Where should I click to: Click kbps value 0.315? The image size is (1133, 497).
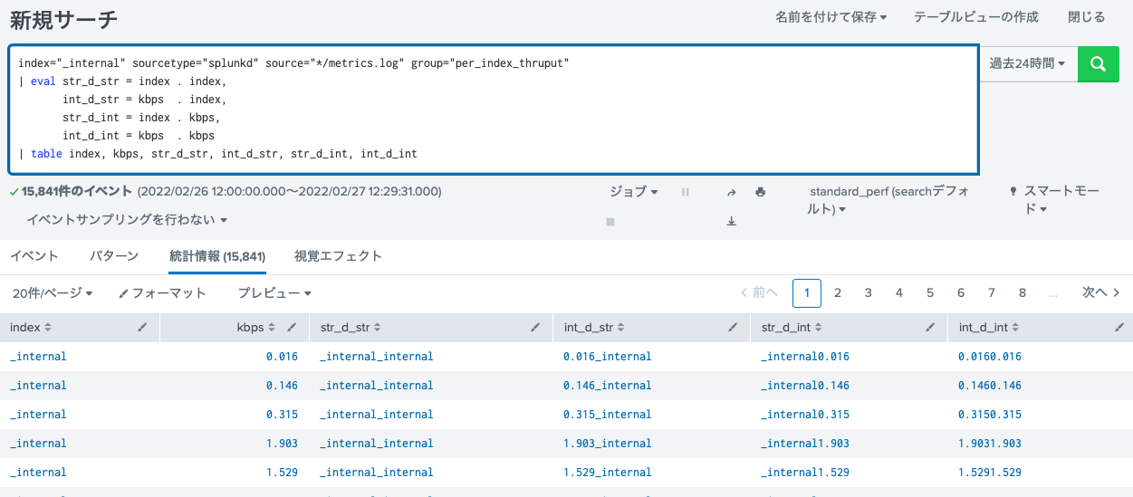pos(282,415)
